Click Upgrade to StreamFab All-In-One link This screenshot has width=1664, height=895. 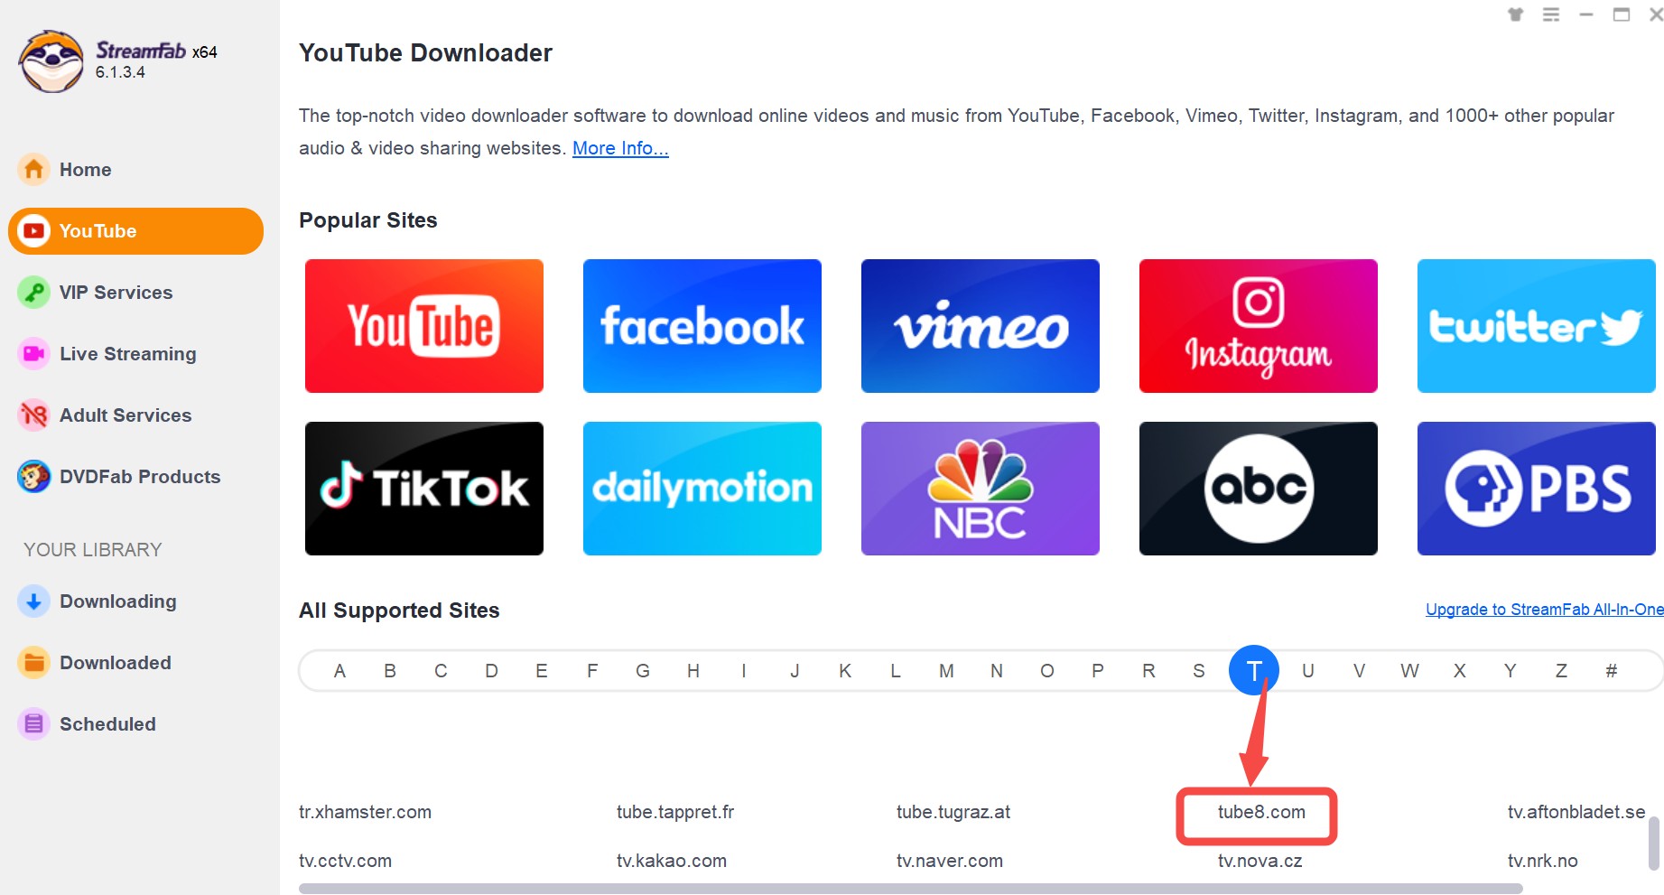(1544, 610)
